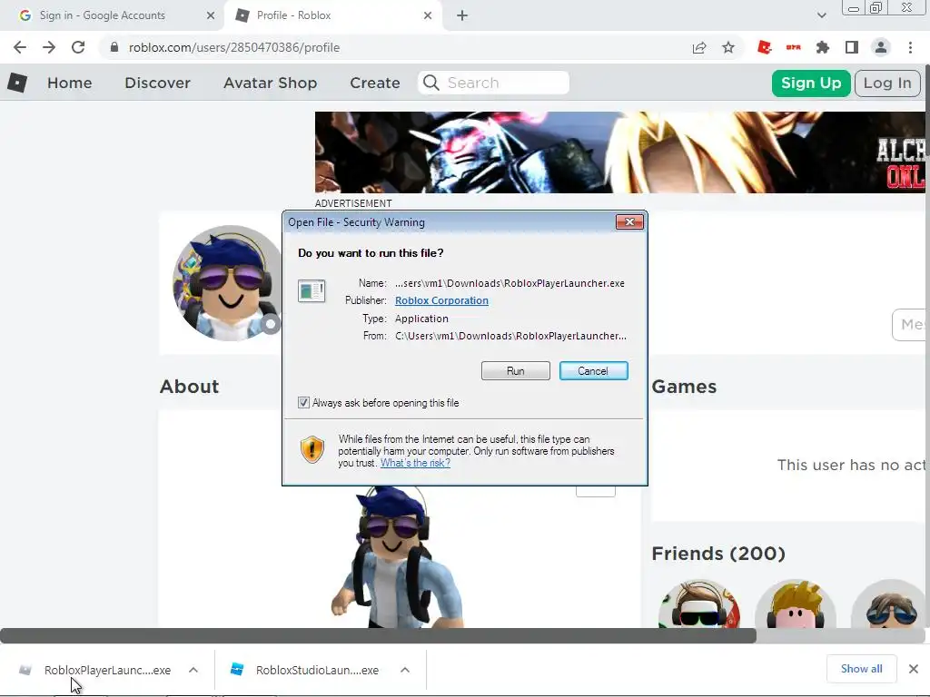Open the Discover page
The image size is (930, 697).
[x=157, y=83]
